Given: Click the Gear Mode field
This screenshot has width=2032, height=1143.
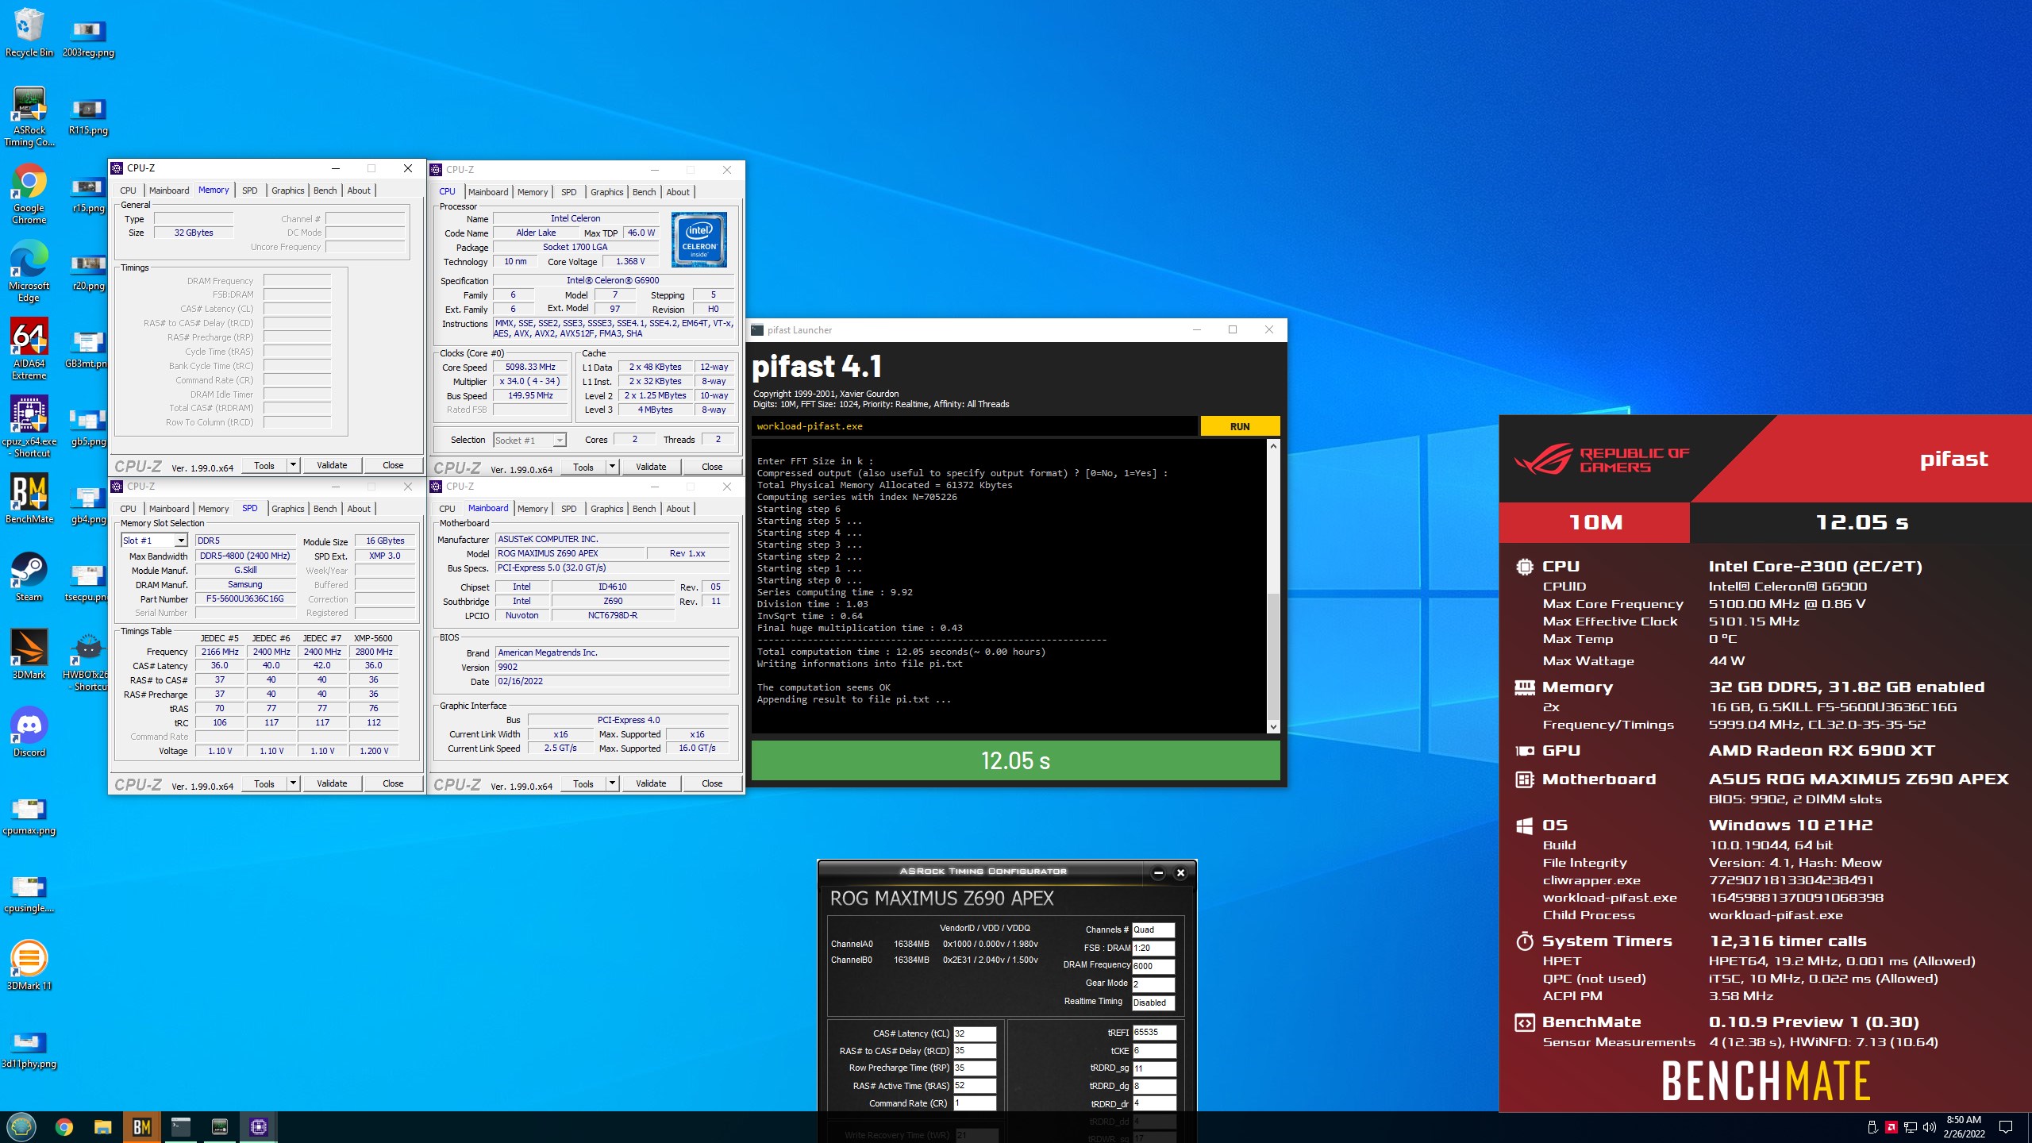Looking at the screenshot, I should pyautogui.click(x=1153, y=984).
